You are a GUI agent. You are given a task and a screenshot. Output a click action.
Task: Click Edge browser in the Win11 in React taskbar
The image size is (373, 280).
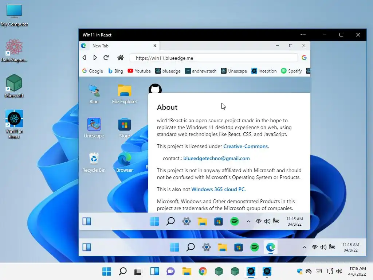pyautogui.click(x=271, y=248)
